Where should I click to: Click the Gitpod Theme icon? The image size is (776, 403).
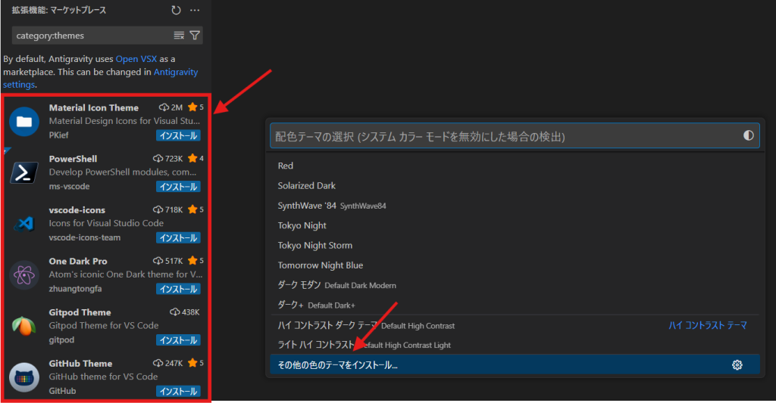point(24,326)
